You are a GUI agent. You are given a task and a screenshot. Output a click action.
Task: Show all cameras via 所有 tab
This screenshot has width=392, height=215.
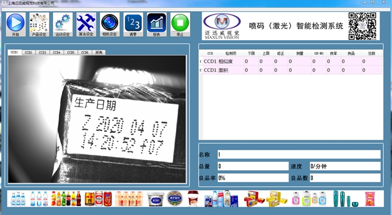click(99, 52)
